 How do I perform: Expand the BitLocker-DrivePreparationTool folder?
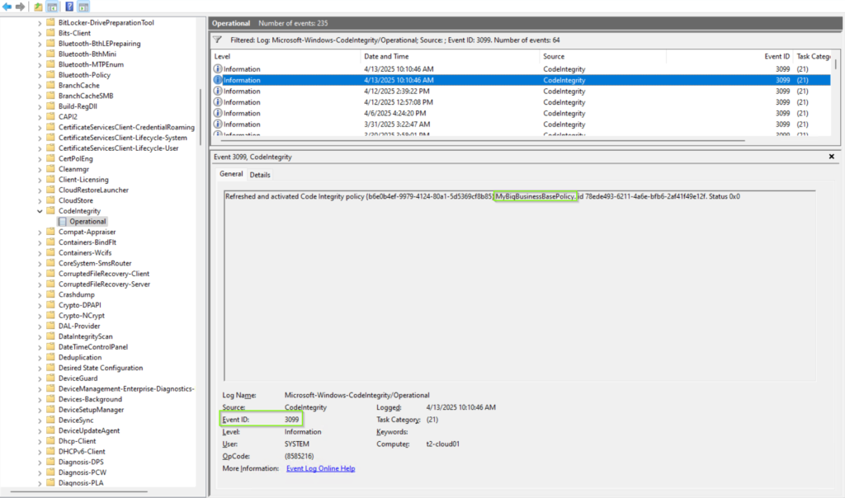40,22
